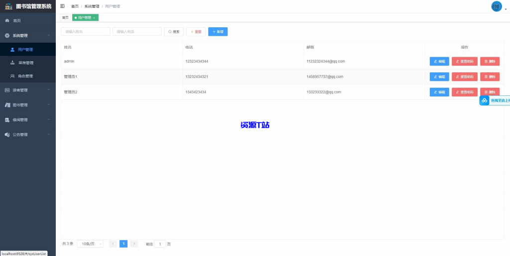Click the user avatar at top right
Screen dimensions: 510x256
click(x=497, y=6)
